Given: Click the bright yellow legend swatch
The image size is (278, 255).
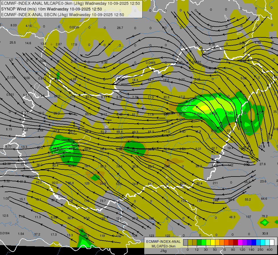Looking at the screenshot, I should tap(213, 243).
